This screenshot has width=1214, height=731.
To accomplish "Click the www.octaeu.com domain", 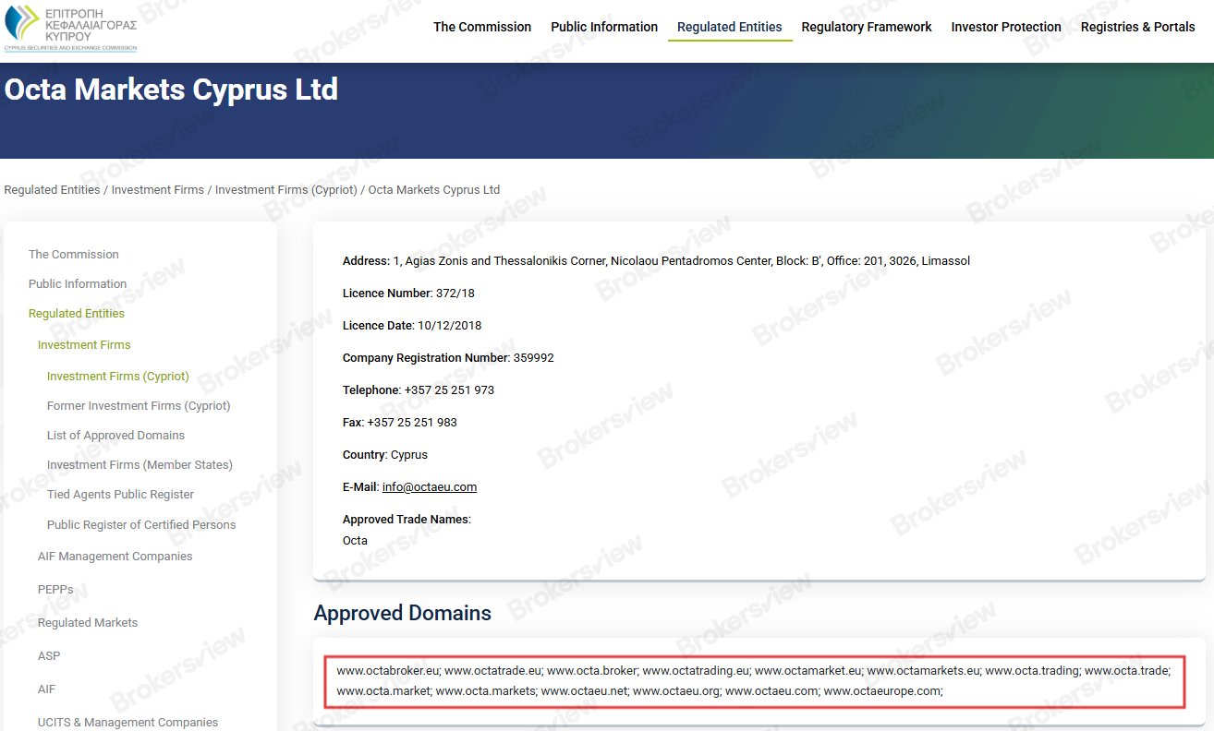I will 772,691.
